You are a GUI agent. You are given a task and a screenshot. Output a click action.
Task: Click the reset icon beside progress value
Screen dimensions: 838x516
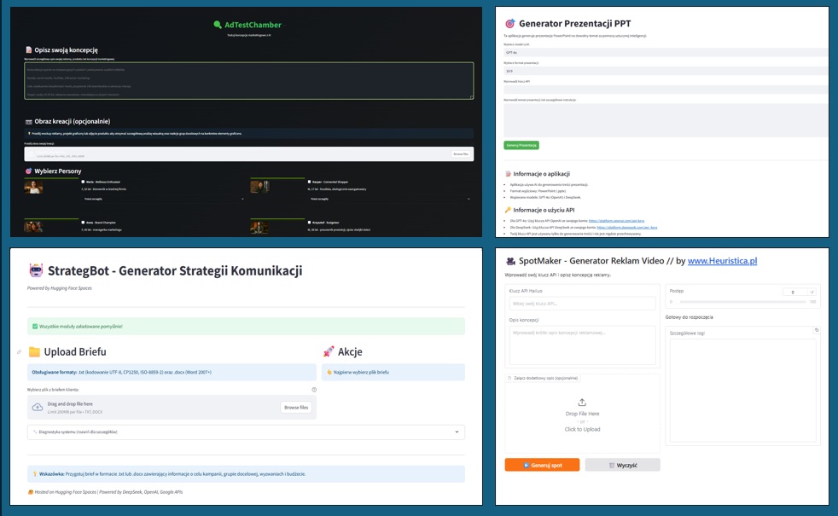(812, 292)
